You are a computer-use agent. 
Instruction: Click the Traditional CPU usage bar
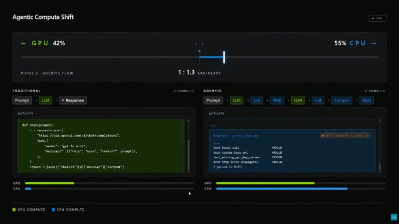click(x=109, y=189)
